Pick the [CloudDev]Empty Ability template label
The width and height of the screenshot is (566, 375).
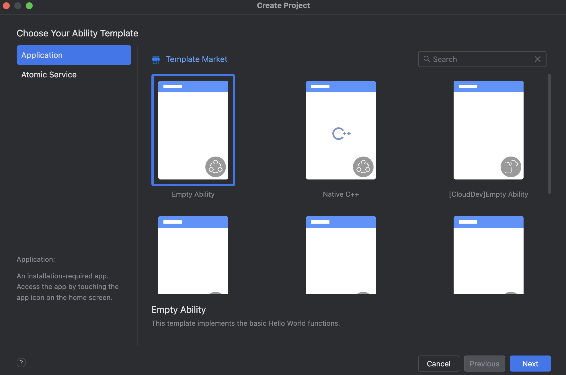tap(488, 194)
